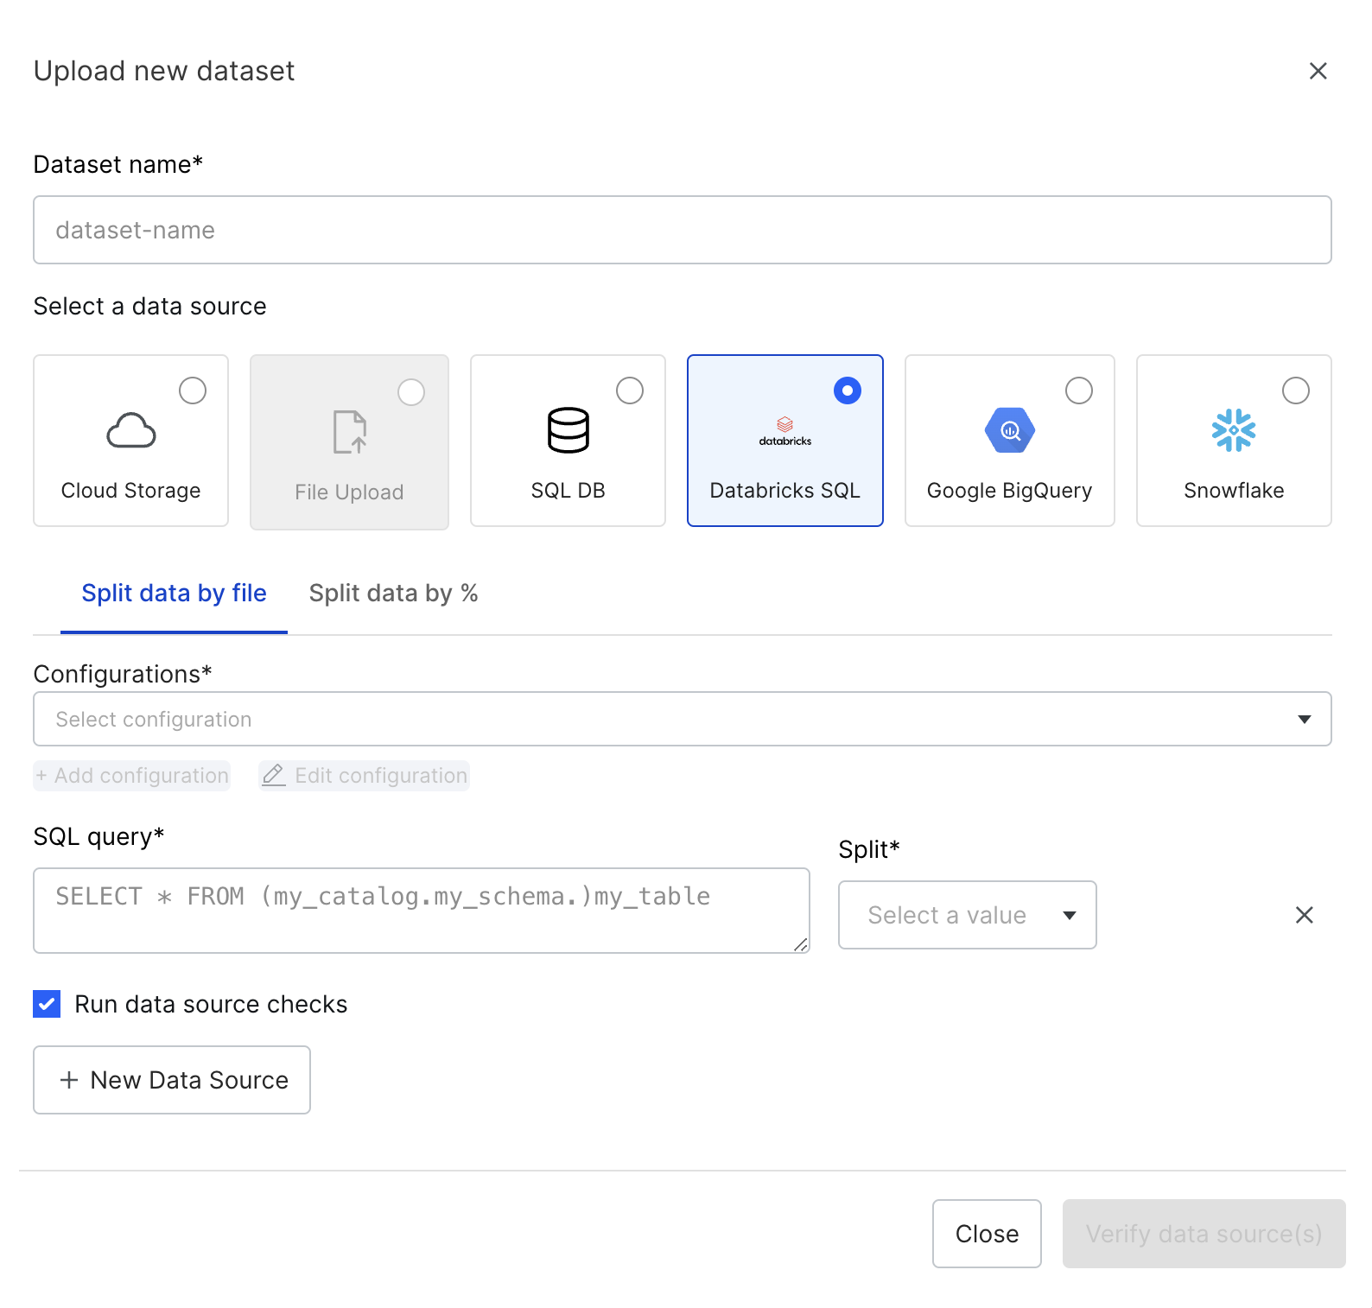Toggle Run data source checks checkbox
Screen dimensions: 1372x1308
(47, 1004)
